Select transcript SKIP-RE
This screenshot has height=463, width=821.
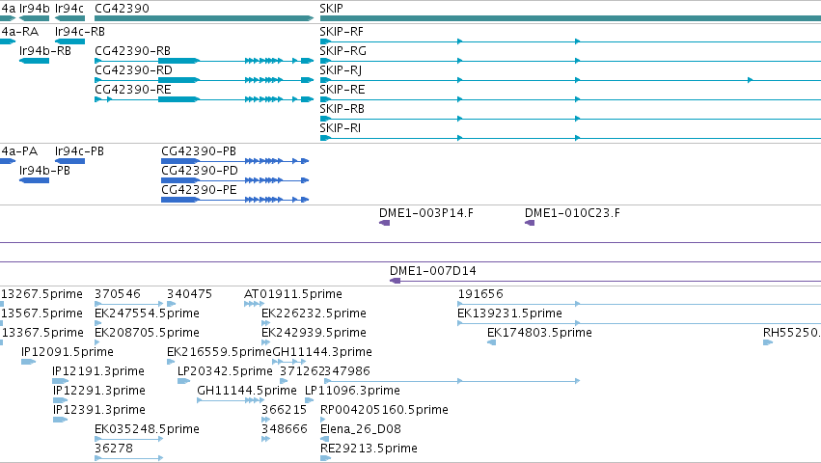(x=570, y=99)
